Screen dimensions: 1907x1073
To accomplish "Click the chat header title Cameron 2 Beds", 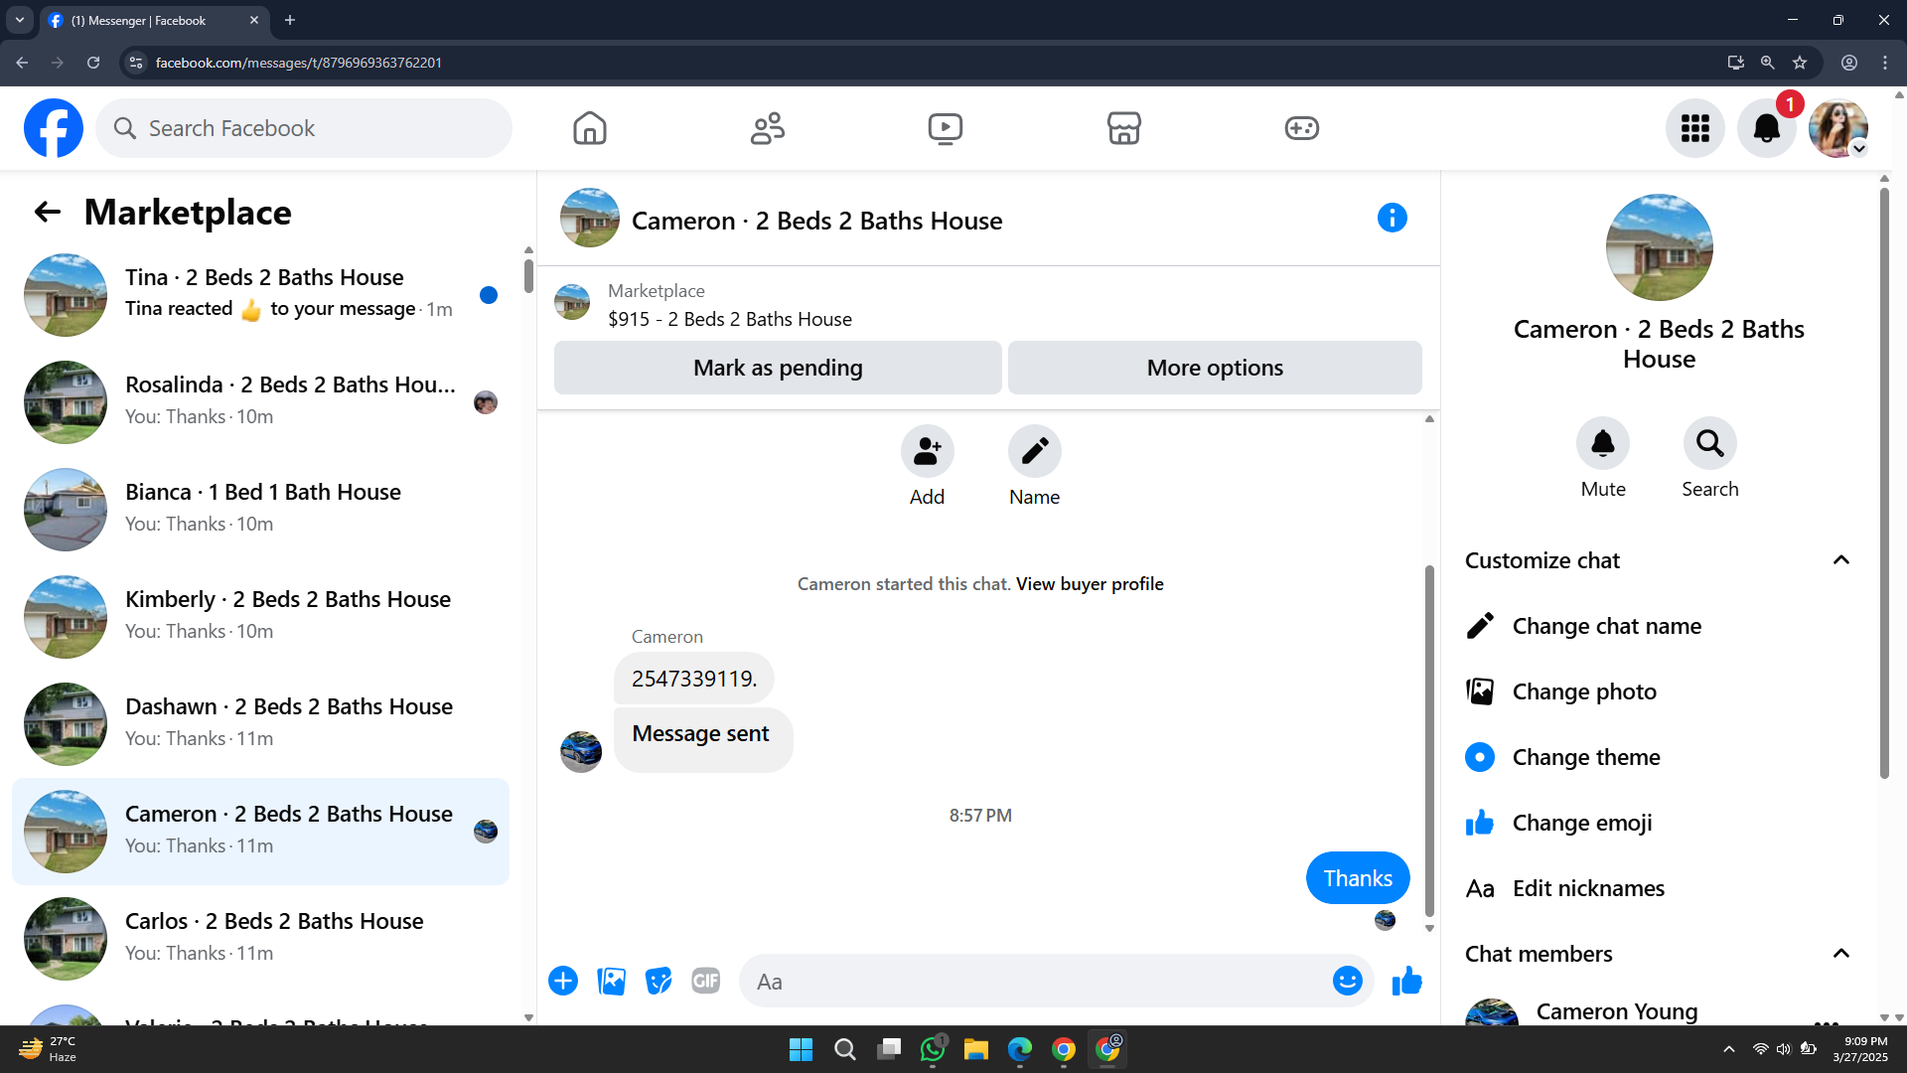I will [x=816, y=221].
